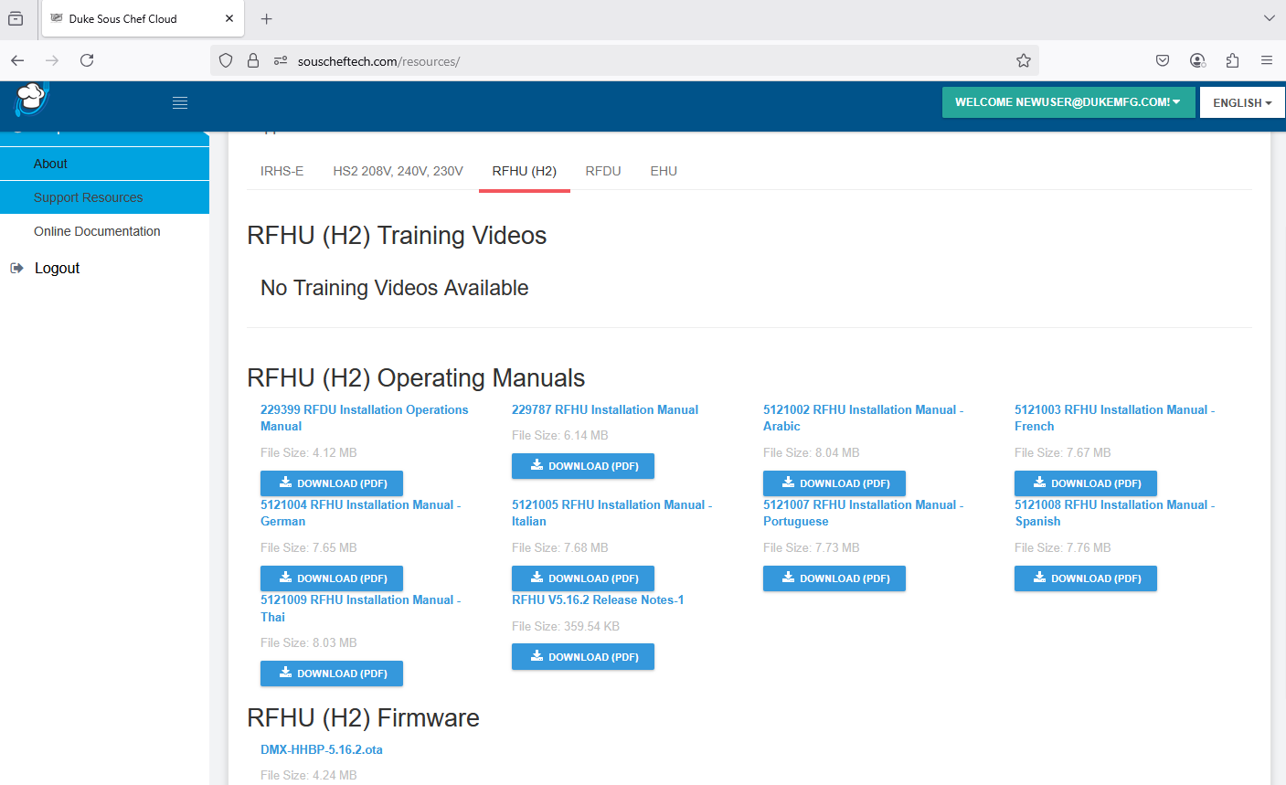1286x785 pixels.
Task: Download the 229399 RFDU manual PDF
Action: click(332, 483)
